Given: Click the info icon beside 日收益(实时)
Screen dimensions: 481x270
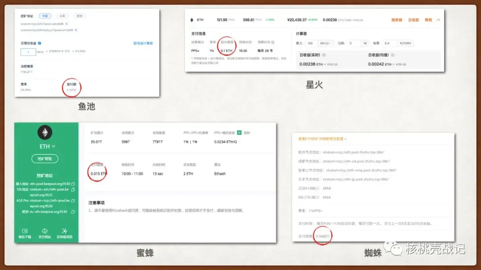Looking at the screenshot, I should (x=324, y=55).
